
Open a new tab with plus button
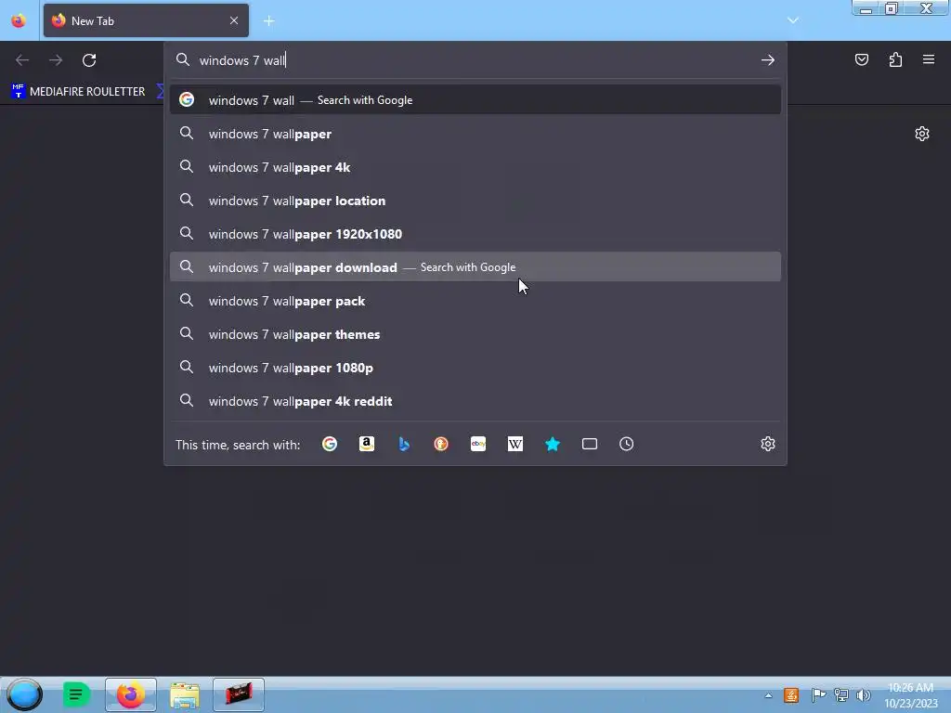click(x=268, y=21)
